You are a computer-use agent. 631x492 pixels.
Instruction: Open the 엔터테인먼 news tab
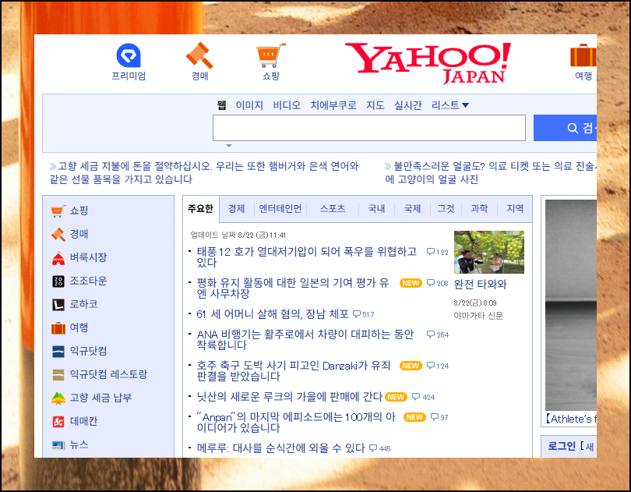280,209
